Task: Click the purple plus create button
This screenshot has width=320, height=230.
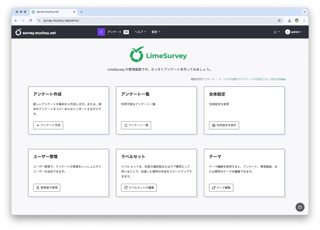Action: (101, 32)
